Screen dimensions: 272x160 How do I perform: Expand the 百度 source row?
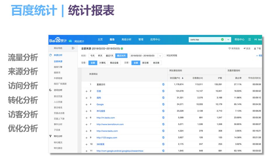click(x=86, y=91)
